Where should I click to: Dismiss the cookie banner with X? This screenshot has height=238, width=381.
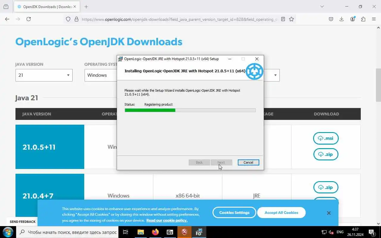pyautogui.click(x=329, y=213)
